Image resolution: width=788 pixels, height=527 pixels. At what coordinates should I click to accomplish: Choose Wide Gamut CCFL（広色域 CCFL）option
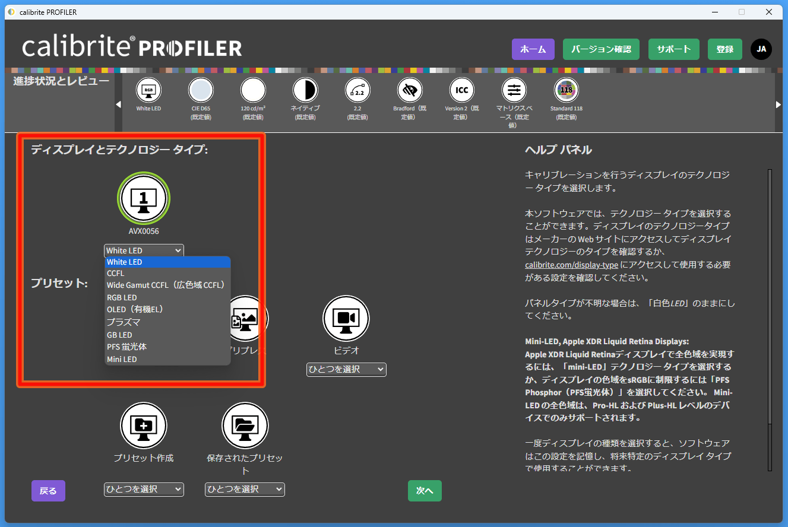click(x=167, y=285)
